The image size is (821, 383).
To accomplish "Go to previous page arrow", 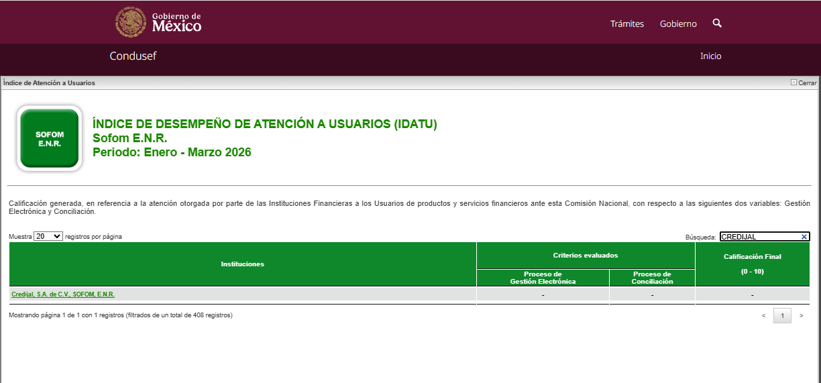I will click(763, 316).
